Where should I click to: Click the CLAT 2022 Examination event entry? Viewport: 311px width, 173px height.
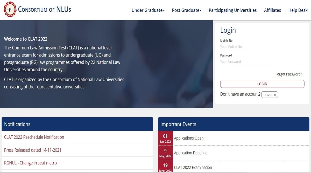pyautogui.click(x=193, y=168)
